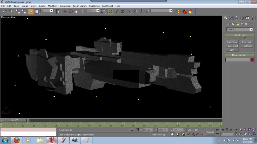Activate the Select Object arrow tool
This screenshot has height=144, width=257.
[31, 12]
